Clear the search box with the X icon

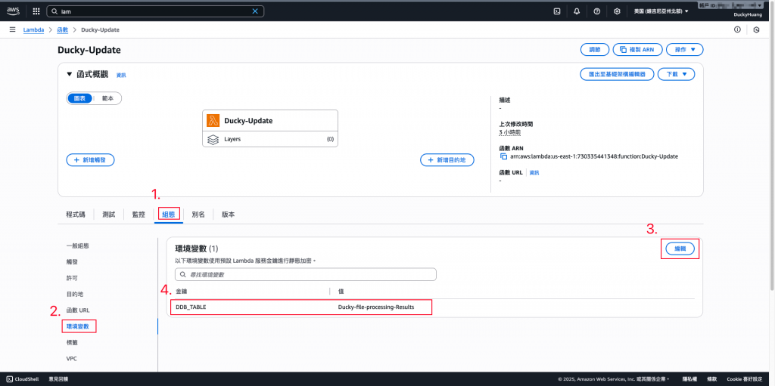point(255,11)
